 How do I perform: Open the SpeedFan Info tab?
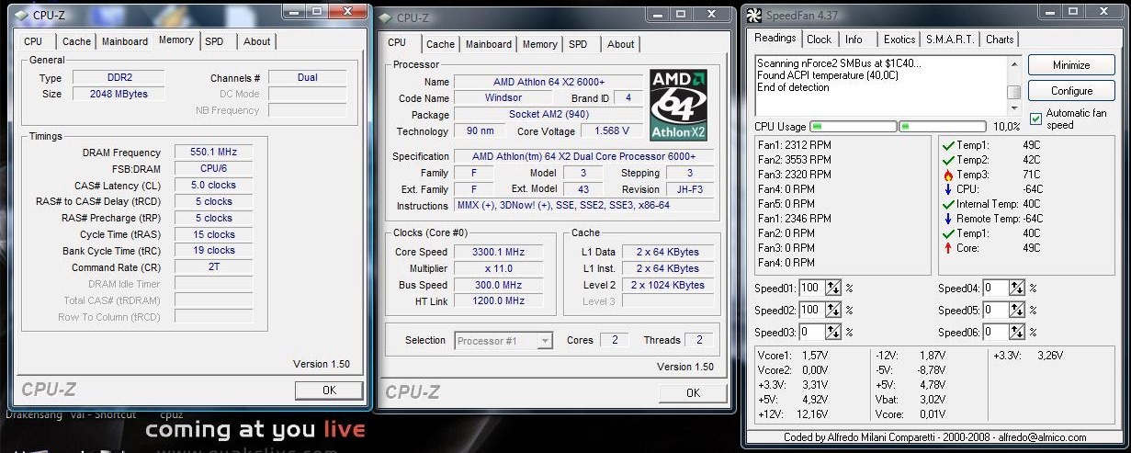click(854, 40)
